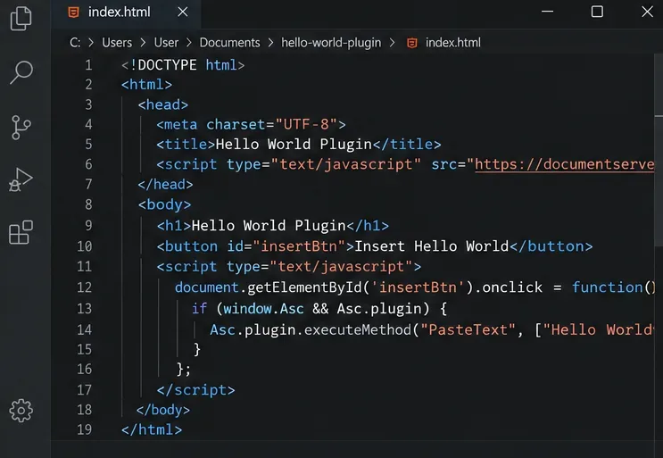Click the index.html breadcrumb segment
663x458 pixels.
[452, 43]
